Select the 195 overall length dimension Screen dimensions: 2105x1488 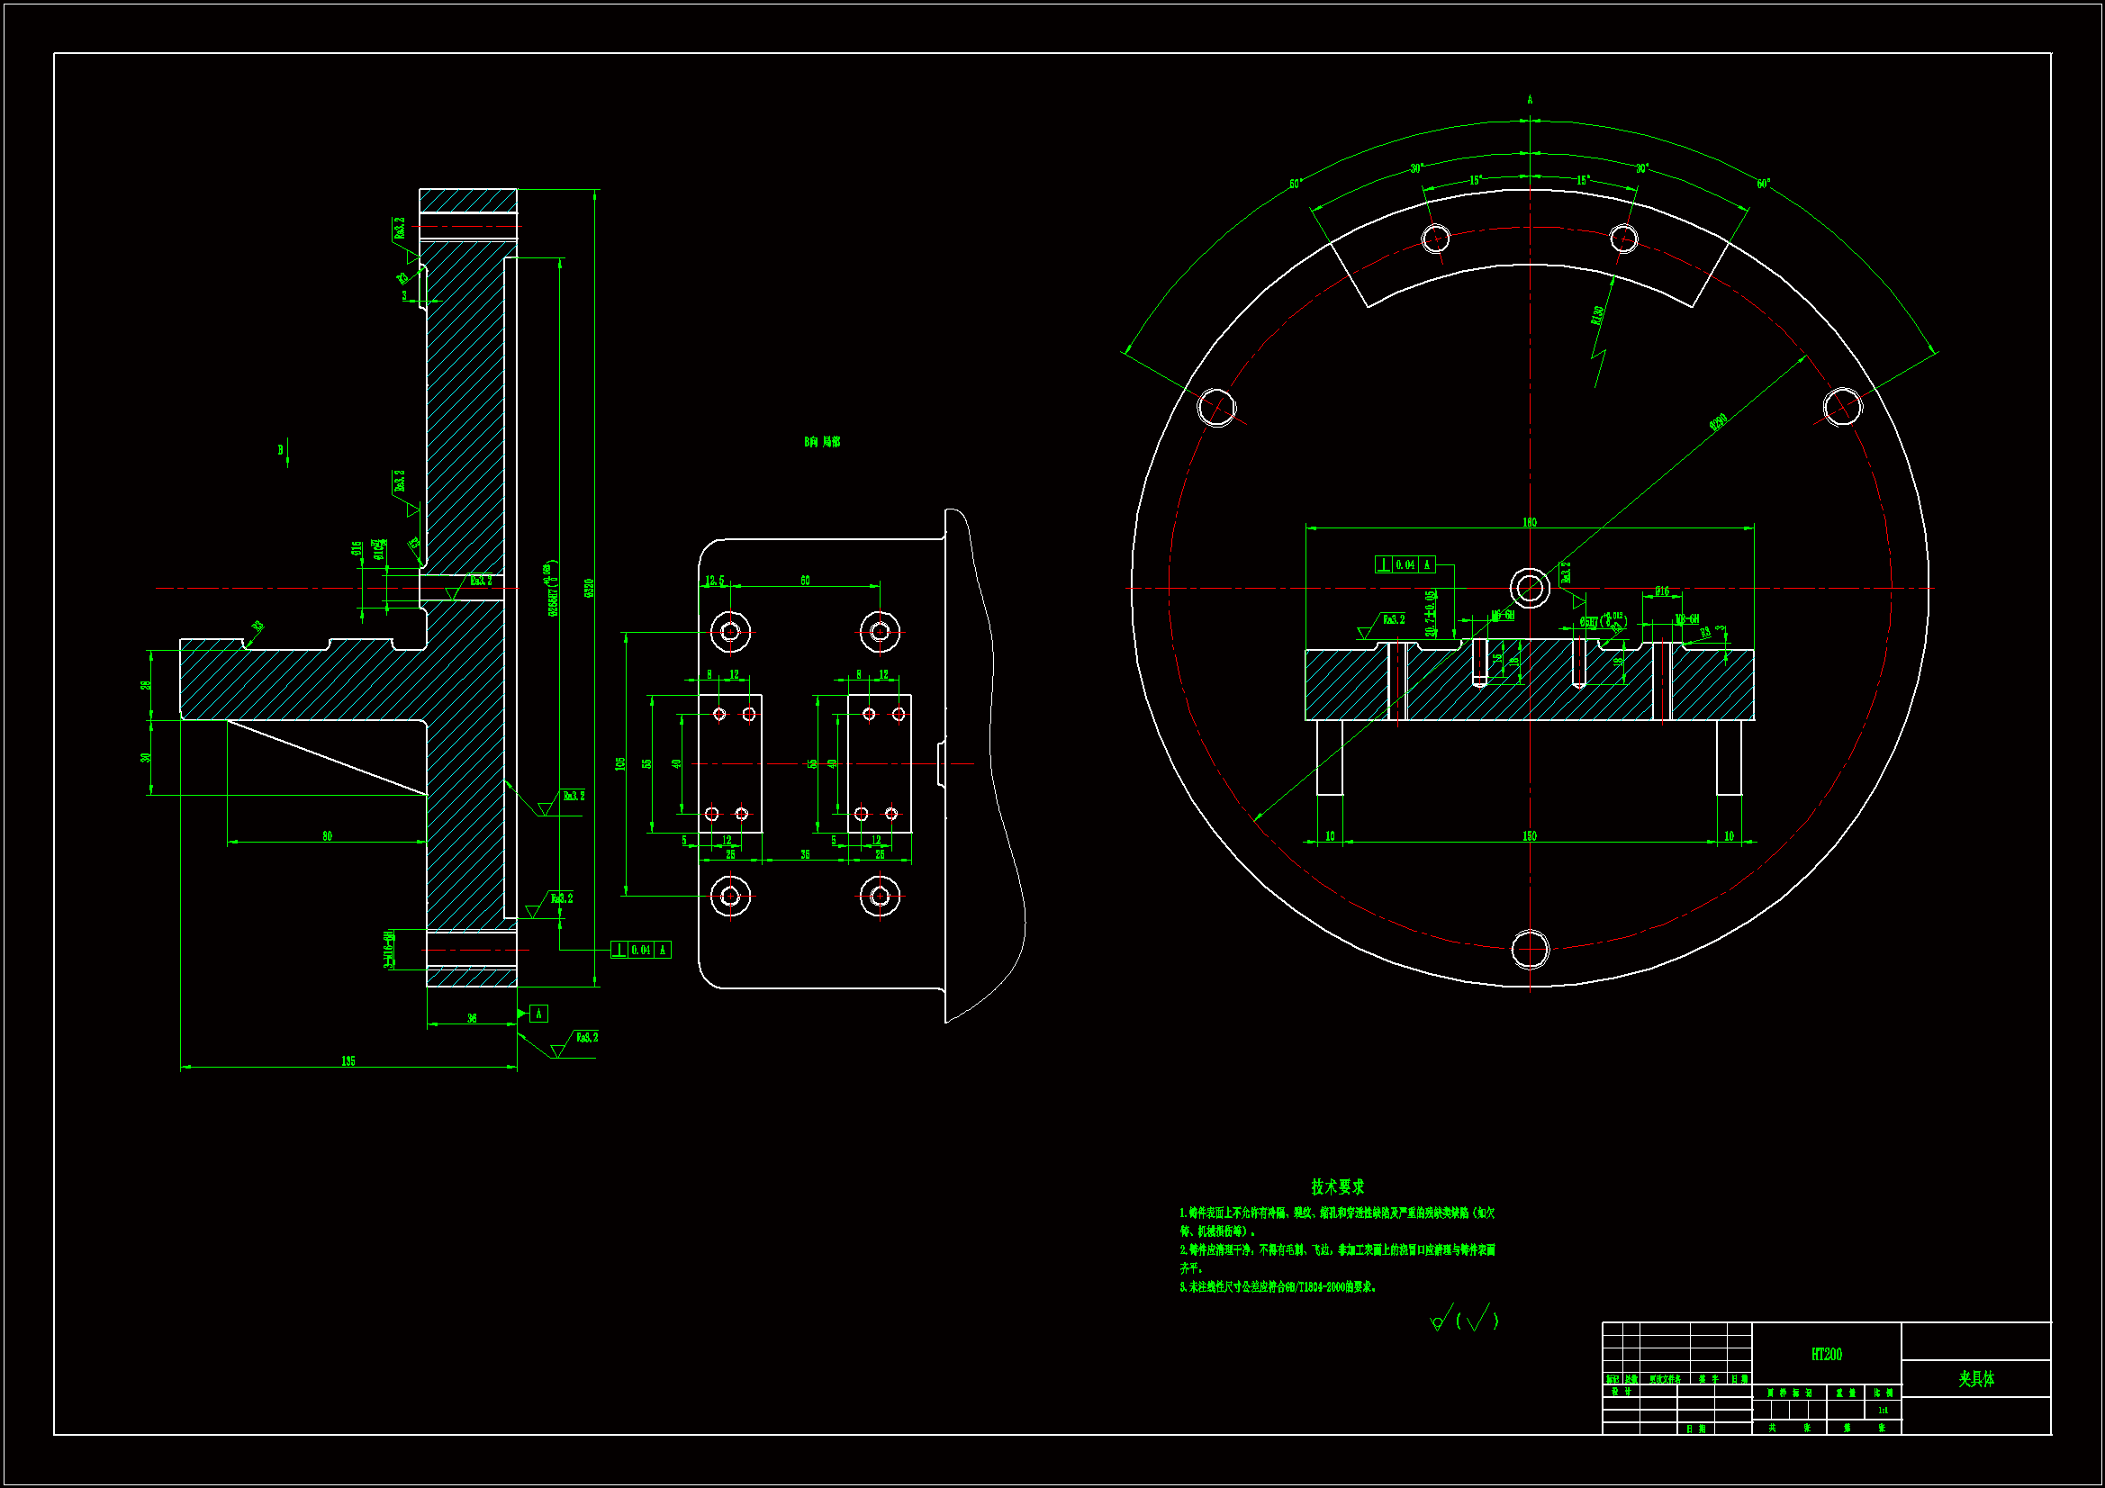[x=348, y=1060]
